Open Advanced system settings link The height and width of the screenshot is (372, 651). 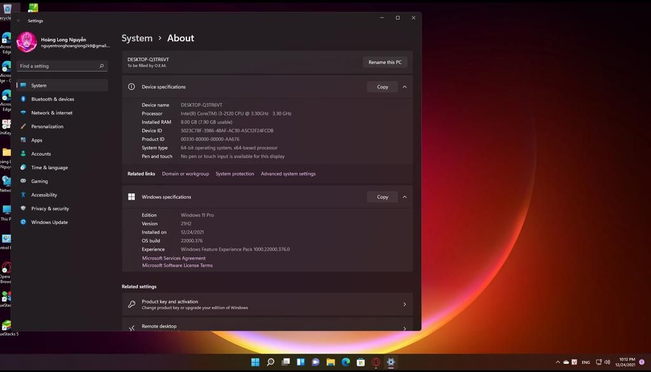pos(288,174)
